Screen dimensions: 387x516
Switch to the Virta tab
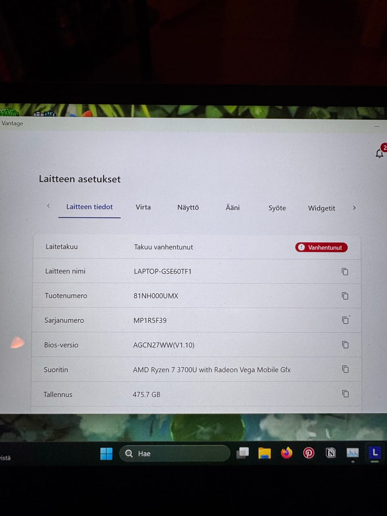pos(143,207)
